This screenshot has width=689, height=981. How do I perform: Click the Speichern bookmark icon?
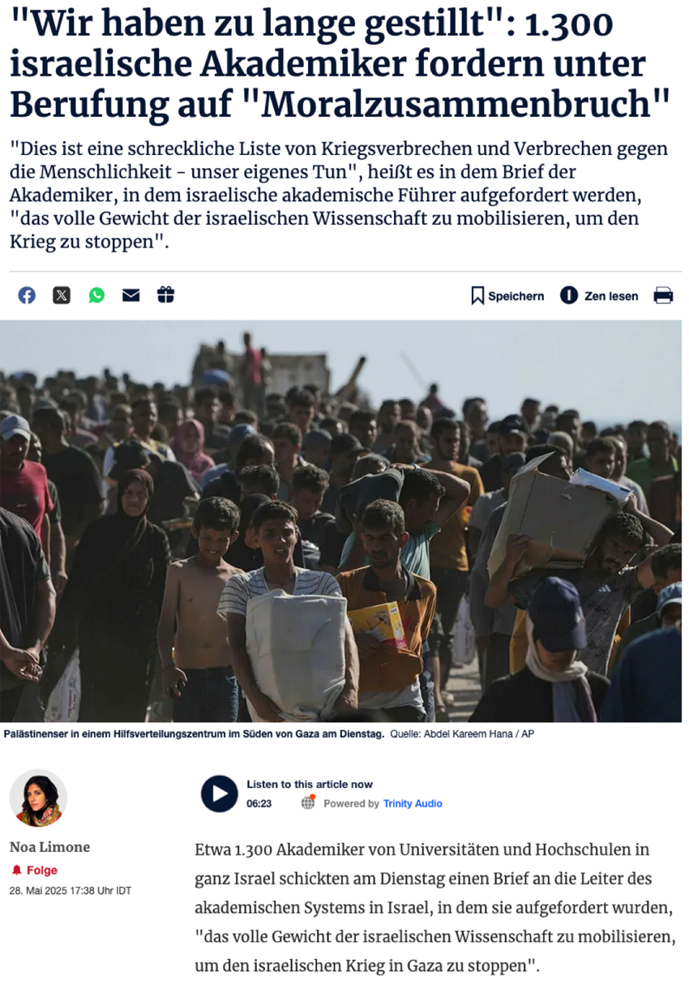tap(477, 295)
